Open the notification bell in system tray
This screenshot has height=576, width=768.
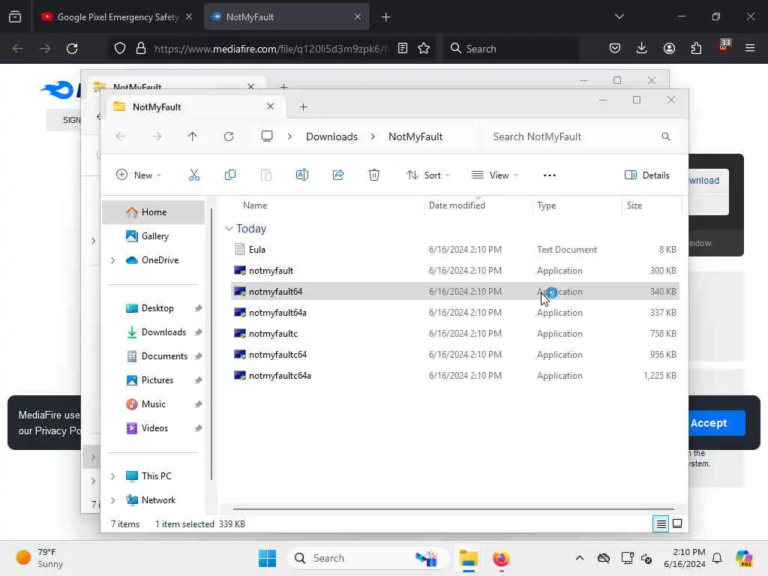[x=717, y=558]
